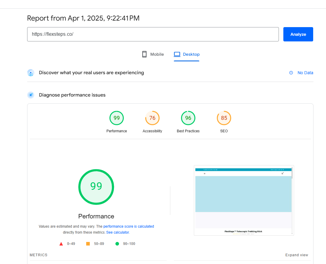Expand view of the metrics section
The width and height of the screenshot is (326, 264).
(296, 255)
